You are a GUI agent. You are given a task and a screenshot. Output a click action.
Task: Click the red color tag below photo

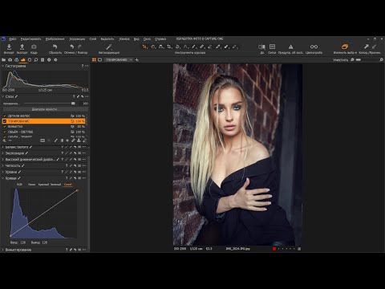point(274,249)
